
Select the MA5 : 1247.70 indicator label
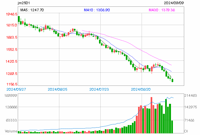pos(32,10)
